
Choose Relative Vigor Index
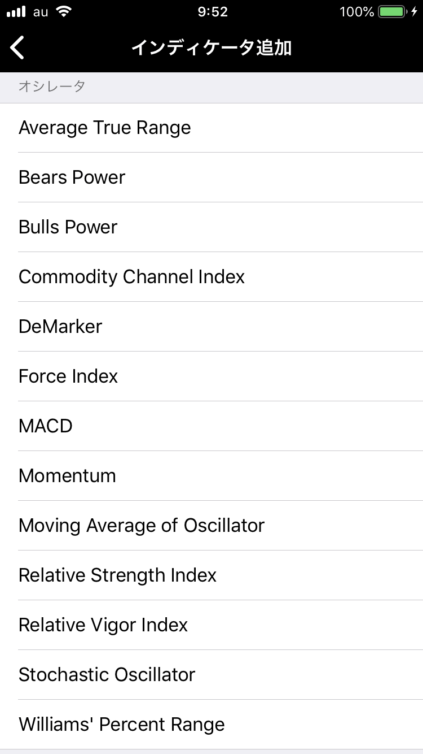[103, 625]
